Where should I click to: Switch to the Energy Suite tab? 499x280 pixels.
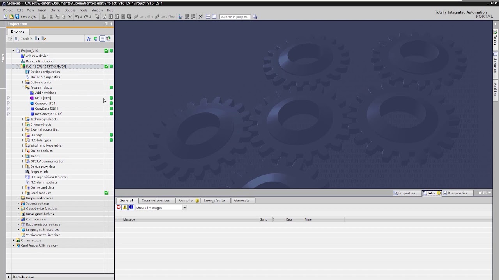tap(214, 200)
